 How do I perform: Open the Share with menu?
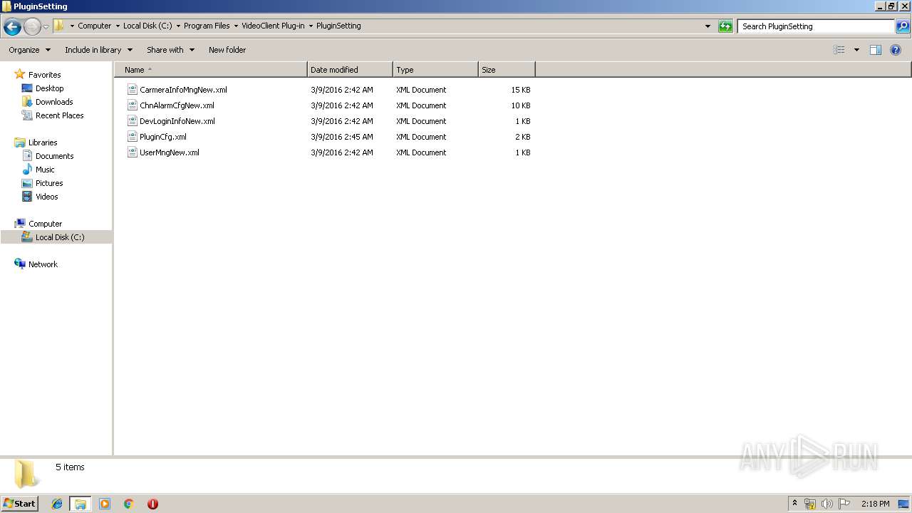click(170, 50)
